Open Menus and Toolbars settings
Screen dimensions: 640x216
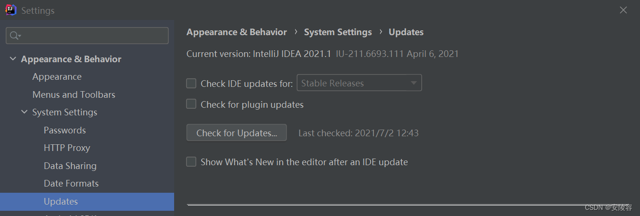(74, 94)
